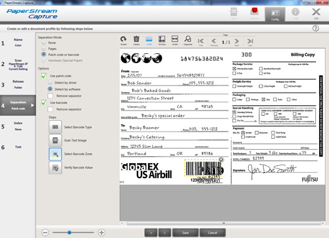
Task: Delete the page with the trash icon
Action: pyautogui.click(x=136, y=40)
